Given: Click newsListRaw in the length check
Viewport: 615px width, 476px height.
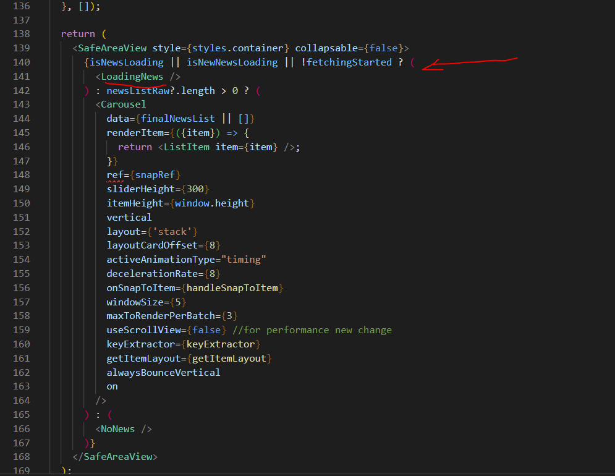Looking at the screenshot, I should [x=138, y=90].
